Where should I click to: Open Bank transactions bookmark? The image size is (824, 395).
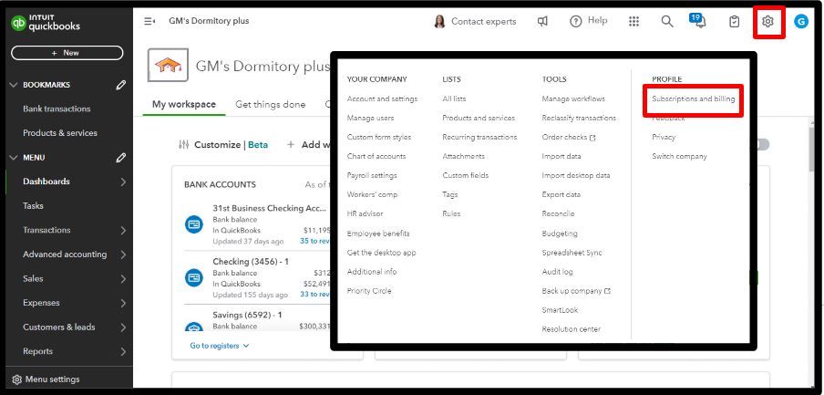click(57, 109)
